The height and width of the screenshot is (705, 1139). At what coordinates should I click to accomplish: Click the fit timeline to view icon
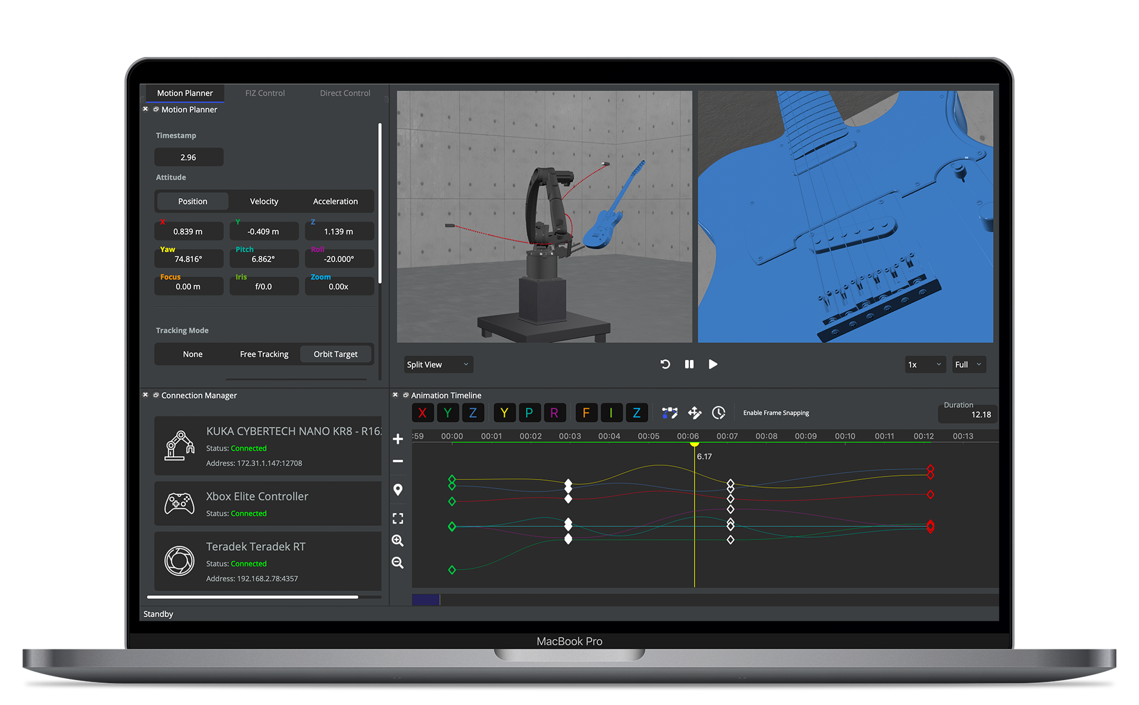click(x=397, y=518)
